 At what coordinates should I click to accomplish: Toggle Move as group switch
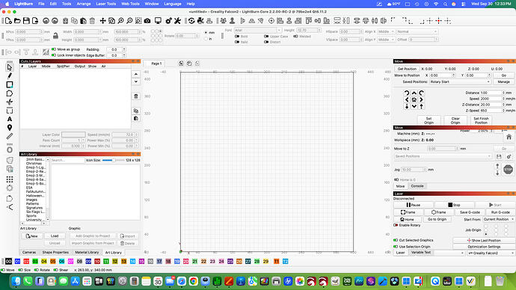[x=54, y=49]
